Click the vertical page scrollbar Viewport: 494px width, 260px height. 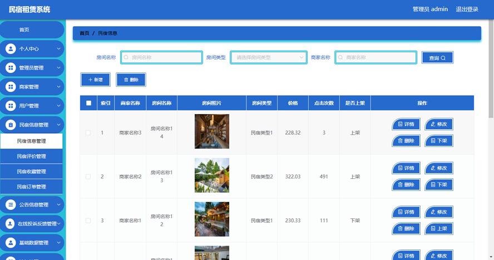pyautogui.click(x=491, y=70)
